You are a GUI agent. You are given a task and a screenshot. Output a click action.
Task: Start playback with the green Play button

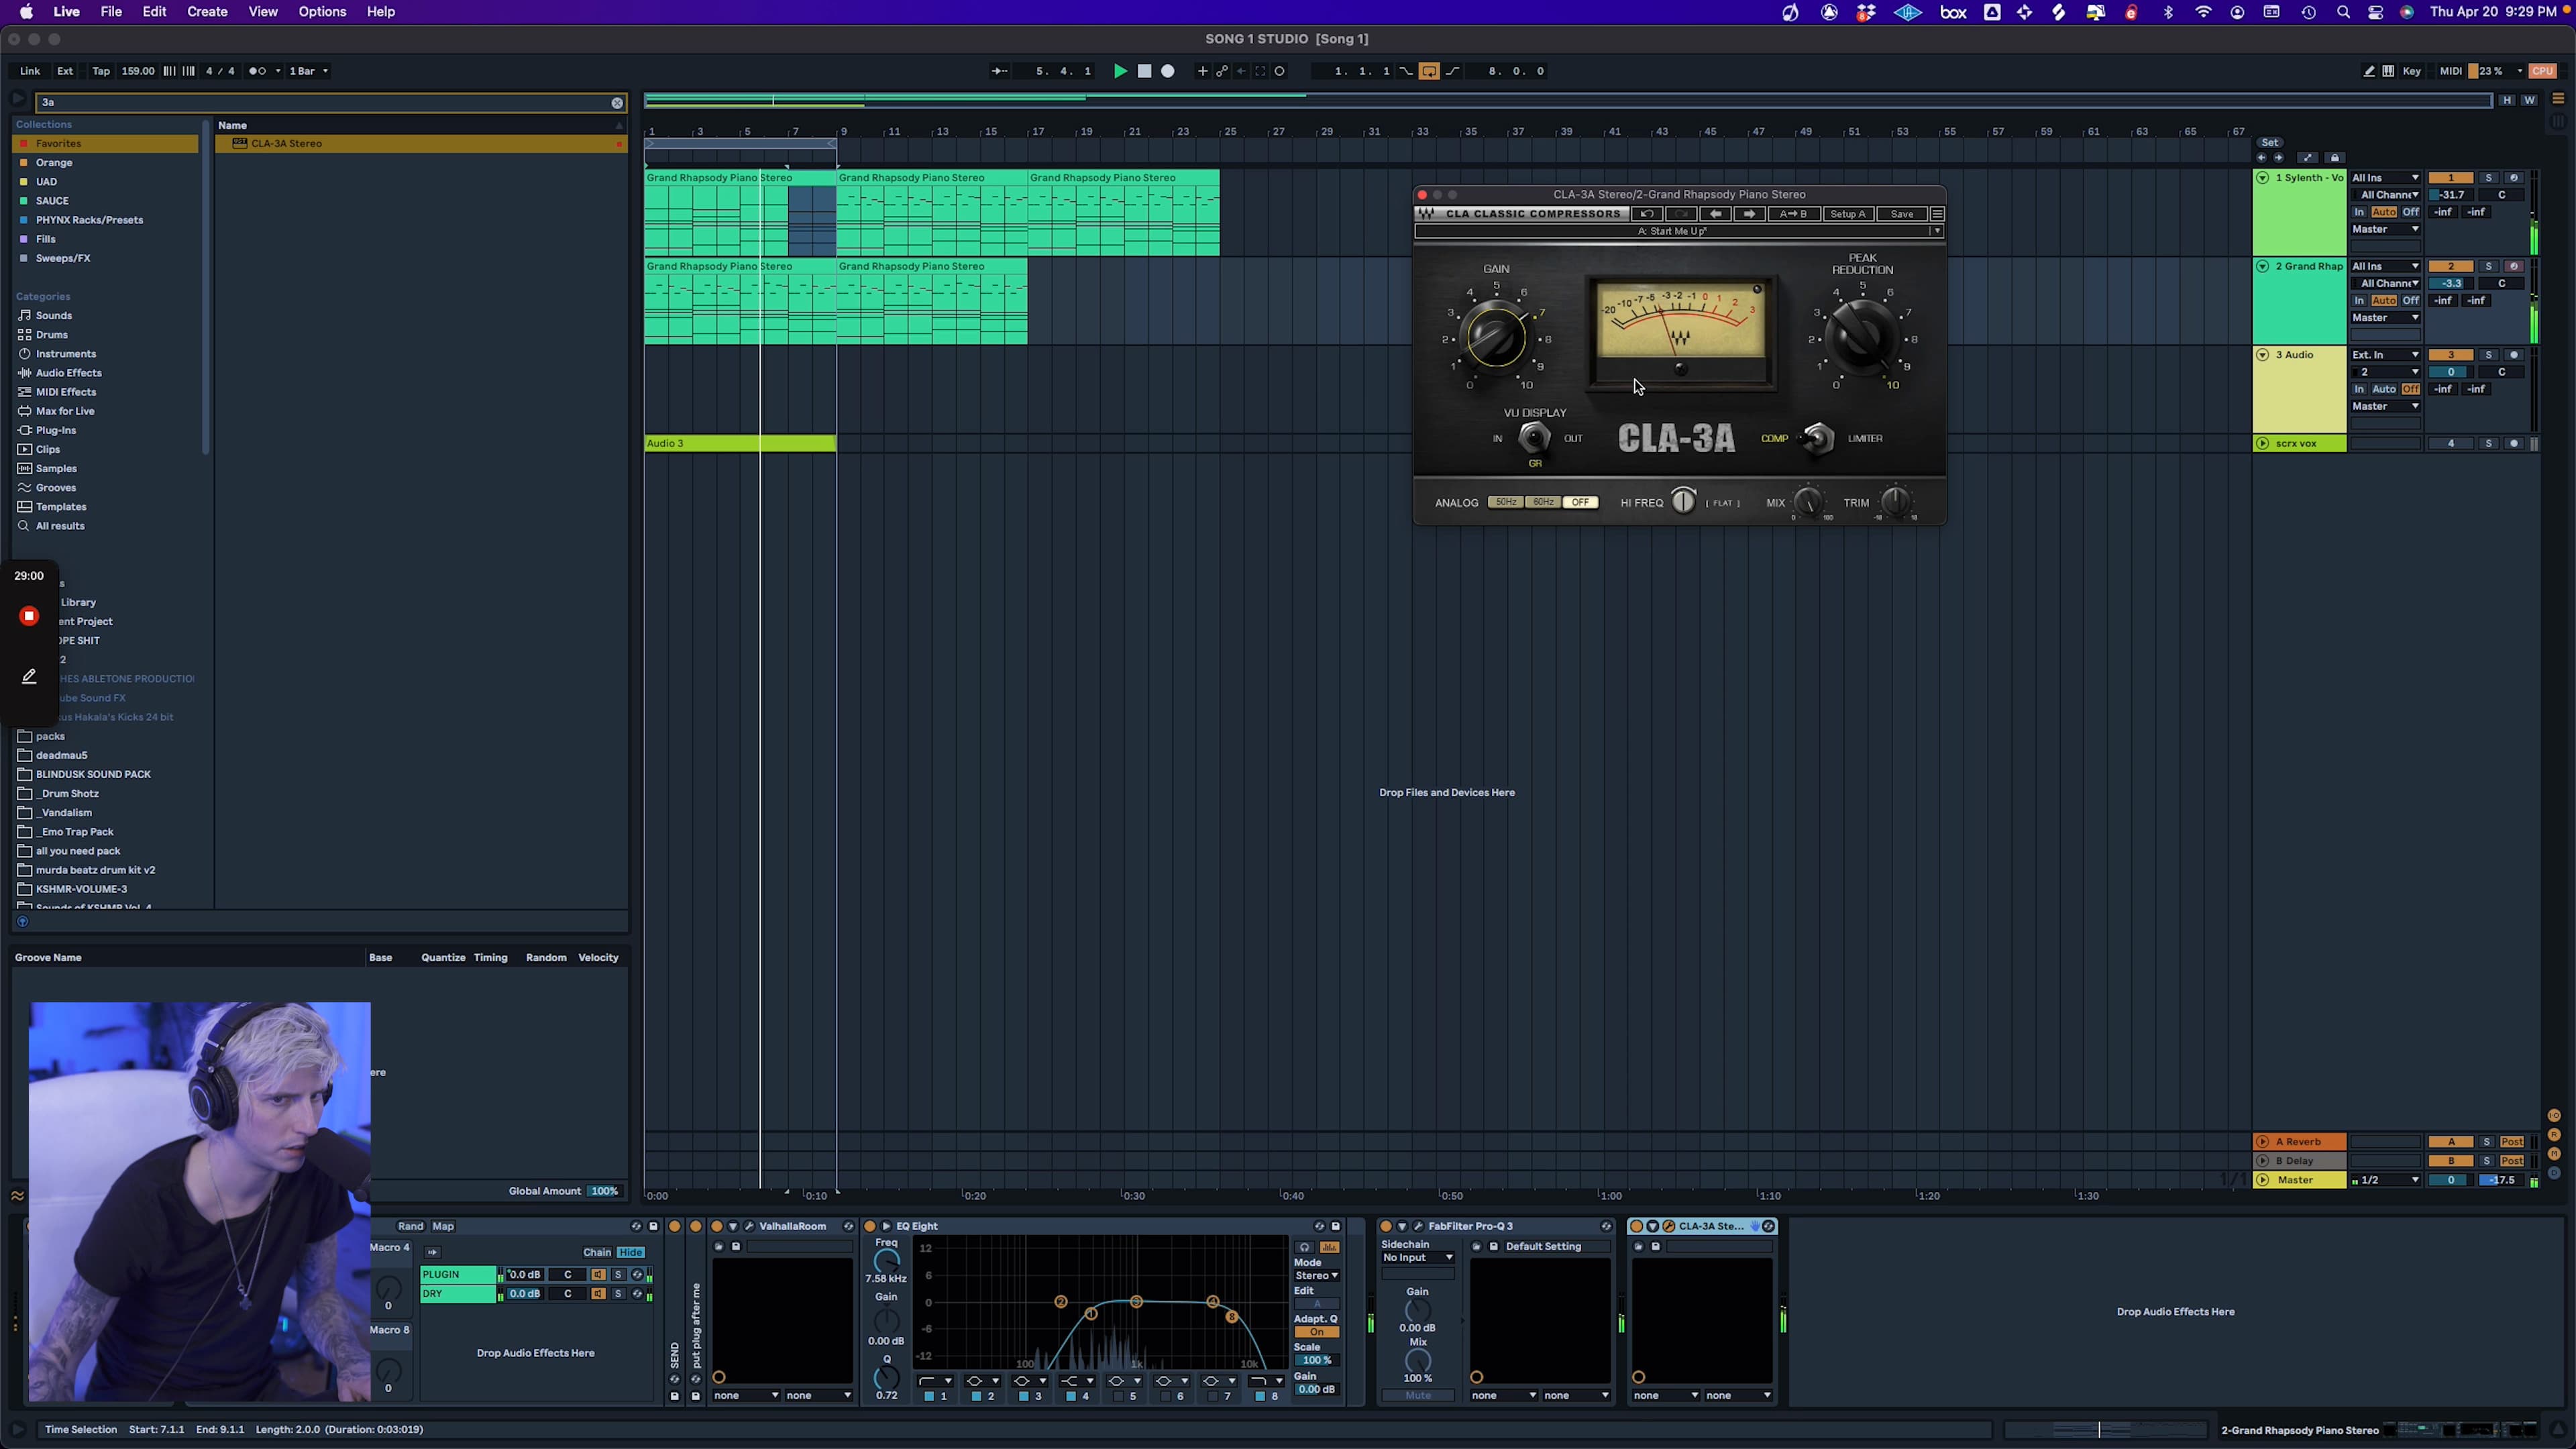point(1120,71)
